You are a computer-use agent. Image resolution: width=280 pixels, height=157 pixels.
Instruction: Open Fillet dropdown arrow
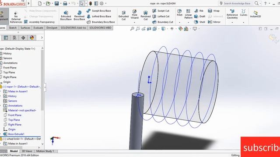179,23
